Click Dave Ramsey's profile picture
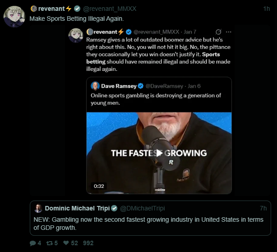The image size is (277, 252). click(x=95, y=86)
